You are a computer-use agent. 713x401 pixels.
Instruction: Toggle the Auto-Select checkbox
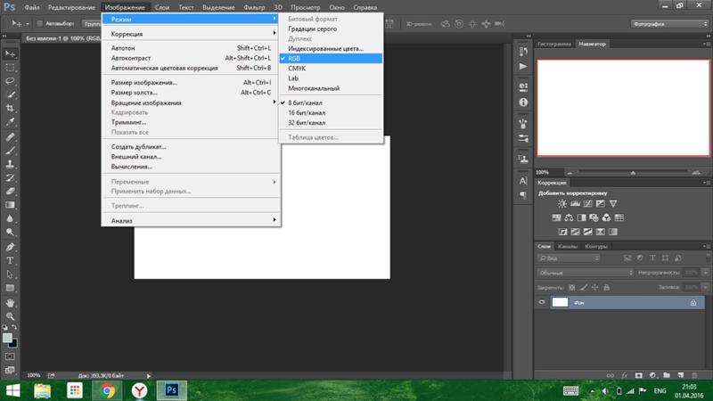pyautogui.click(x=39, y=23)
